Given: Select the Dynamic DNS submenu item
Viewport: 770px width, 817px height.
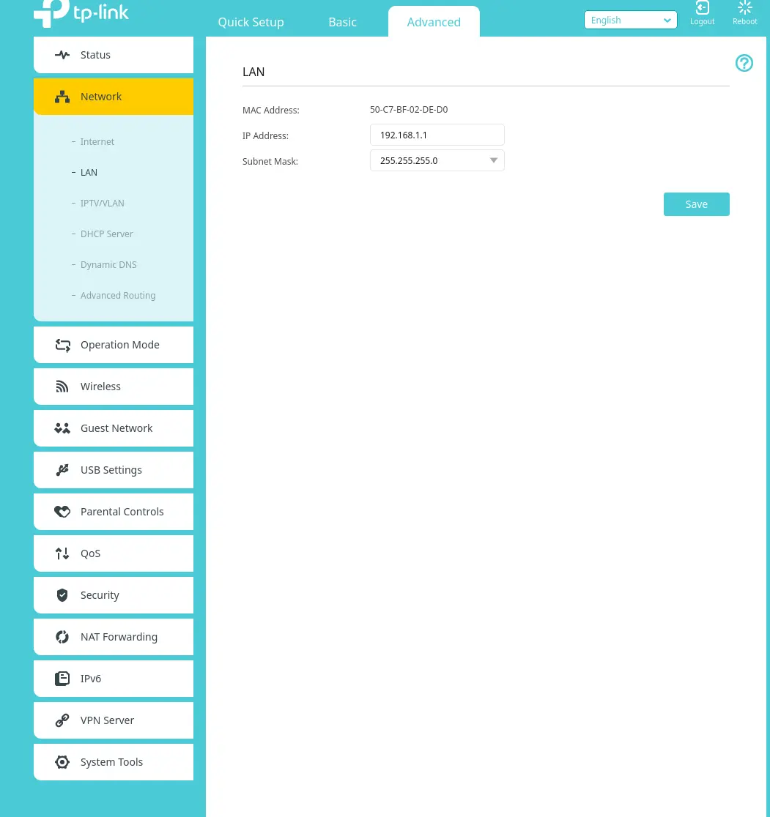Looking at the screenshot, I should (x=108, y=265).
